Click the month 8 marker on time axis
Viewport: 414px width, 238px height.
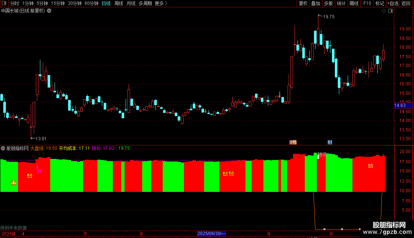[269, 234]
